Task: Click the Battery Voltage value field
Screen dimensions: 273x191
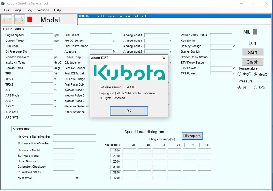Action: coord(221,46)
